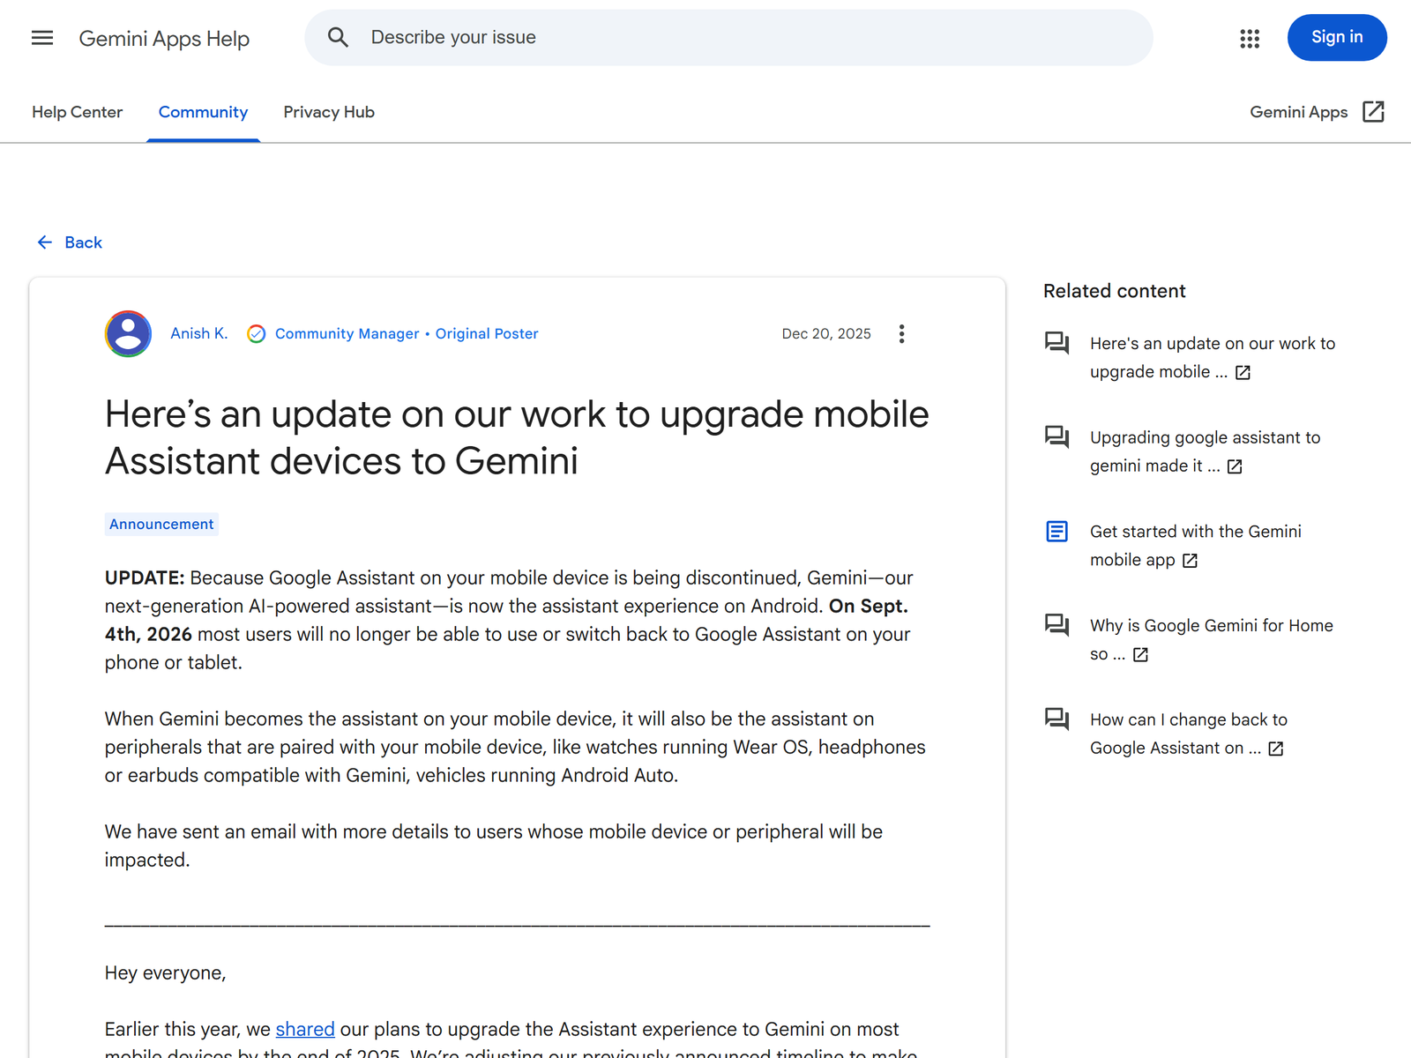Switch to the Privacy Hub tab

[329, 112]
